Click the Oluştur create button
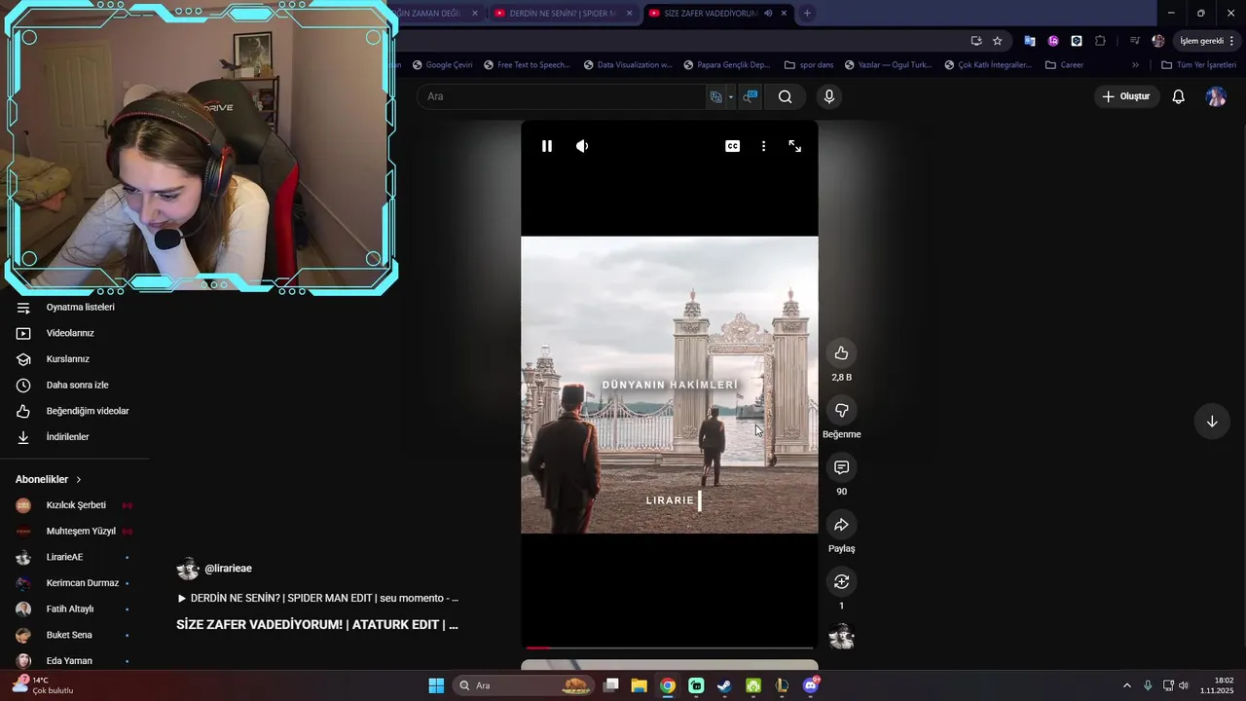This screenshot has height=701, width=1246. (x=1125, y=96)
